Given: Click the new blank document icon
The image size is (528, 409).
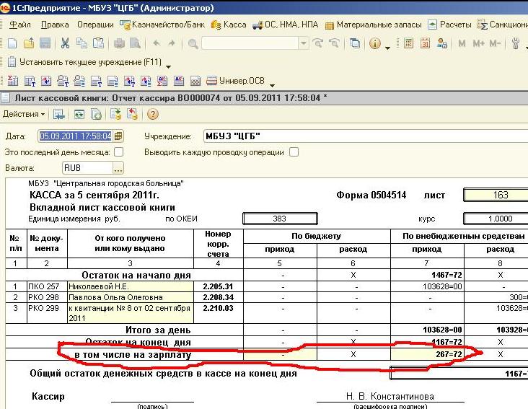Looking at the screenshot, I should click(12, 43).
